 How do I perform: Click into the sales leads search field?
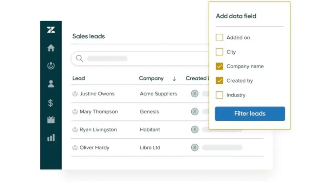pyautogui.click(x=141, y=59)
